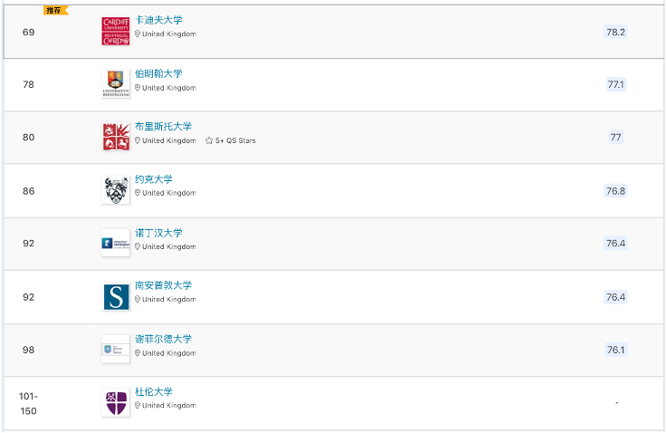This screenshot has width=666, height=433.
Task: Select the location pin icon for 约克大学
Action: (138, 193)
